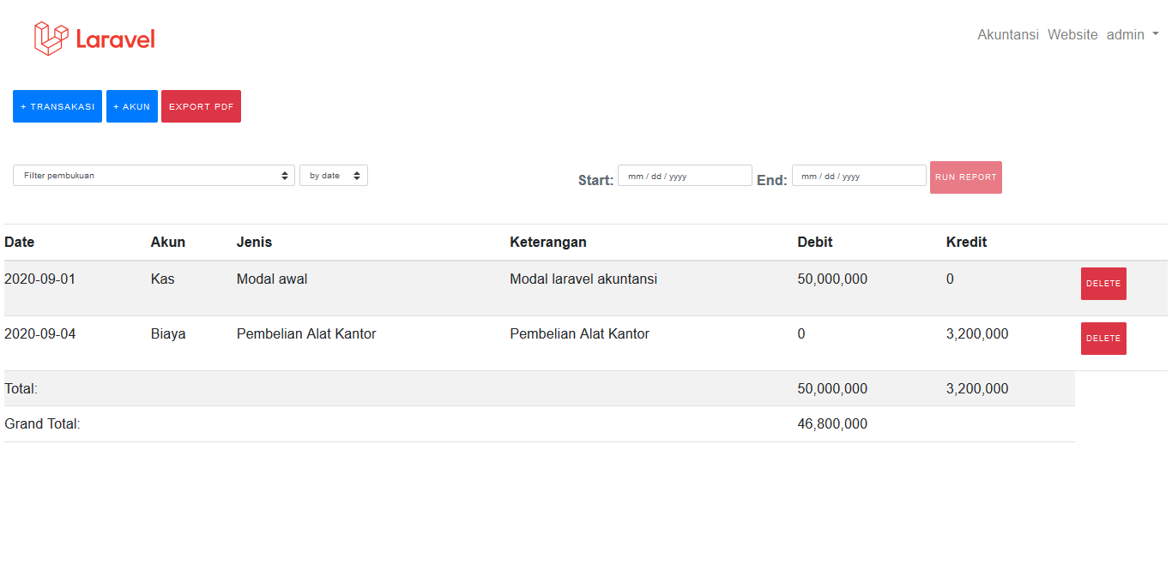Viewport: 1172px width, 570px height.
Task: Click the + Akun button
Action: tap(131, 106)
